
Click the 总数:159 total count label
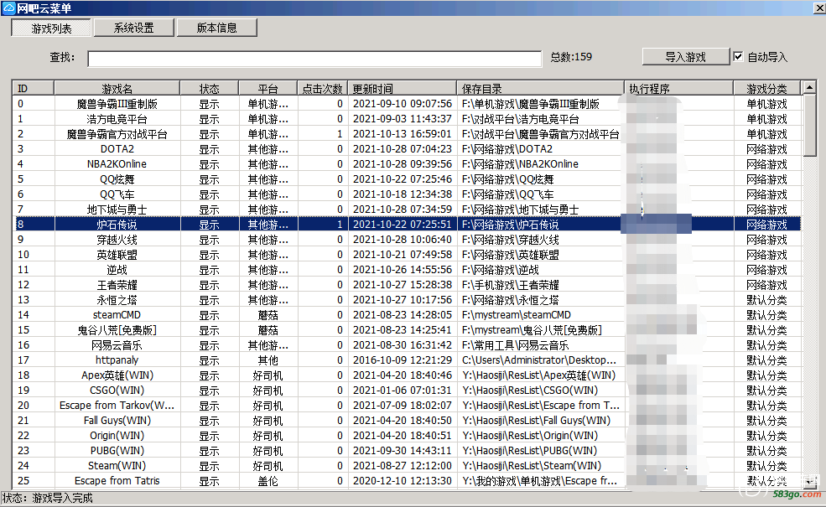point(571,57)
